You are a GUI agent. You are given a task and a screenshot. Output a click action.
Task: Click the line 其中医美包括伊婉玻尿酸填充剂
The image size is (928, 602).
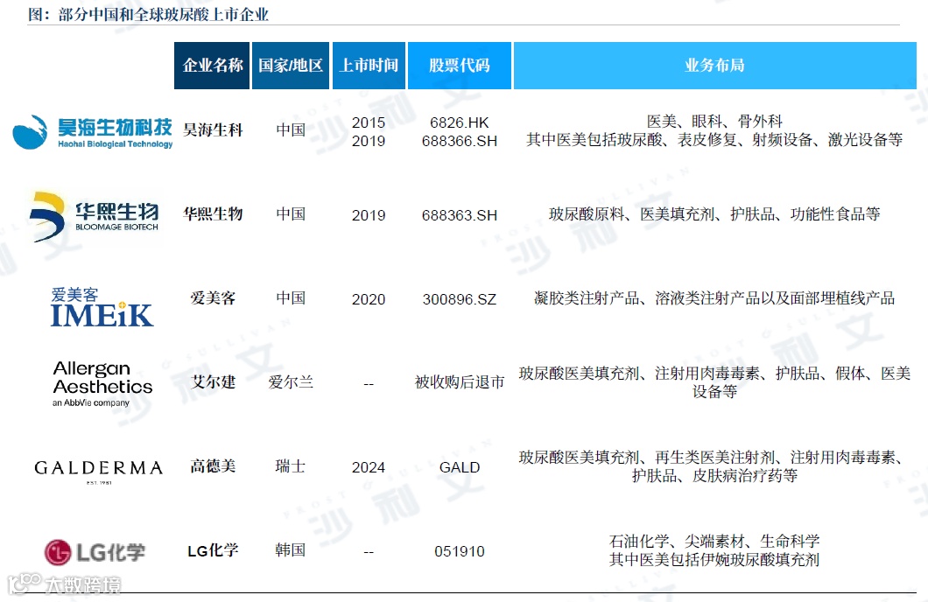click(715, 559)
